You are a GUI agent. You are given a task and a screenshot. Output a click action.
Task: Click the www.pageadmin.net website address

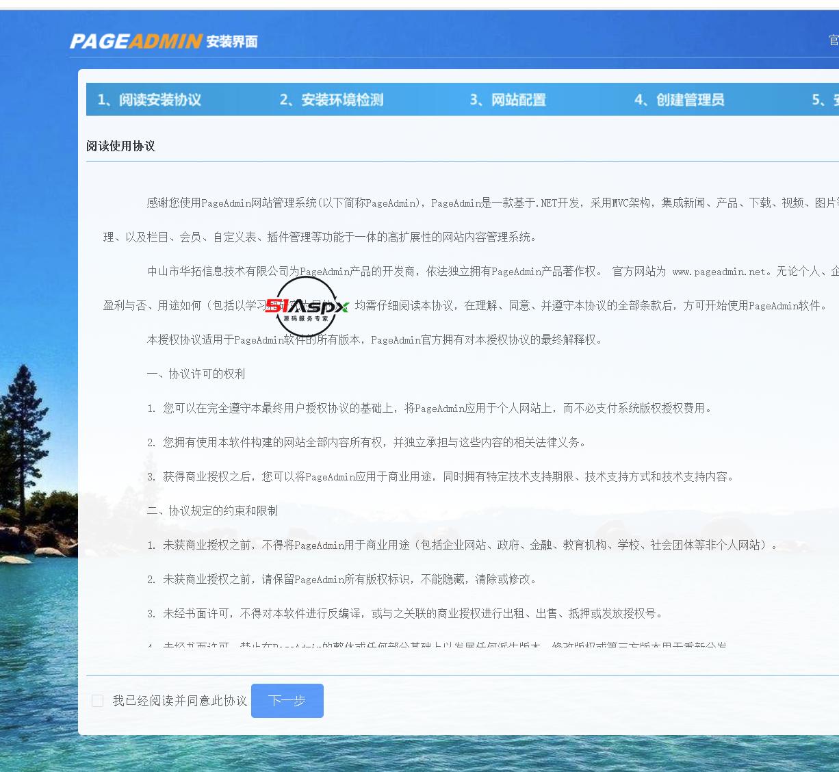719,272
